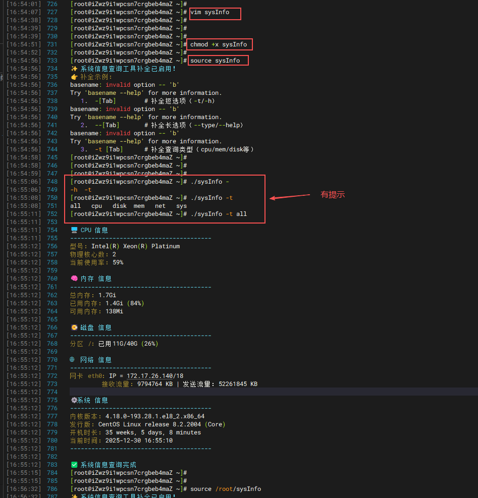Click the disc icon beside 磁盘 信息

click(74, 327)
